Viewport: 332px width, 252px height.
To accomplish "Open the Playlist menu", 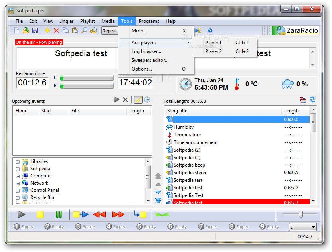I will [87, 21].
